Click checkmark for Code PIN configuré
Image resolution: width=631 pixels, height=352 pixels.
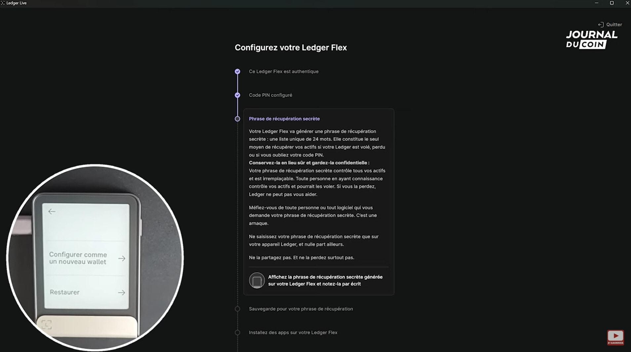(x=237, y=95)
